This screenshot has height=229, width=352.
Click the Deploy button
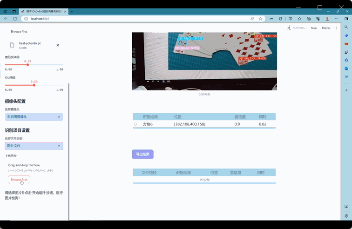pyautogui.click(x=326, y=28)
